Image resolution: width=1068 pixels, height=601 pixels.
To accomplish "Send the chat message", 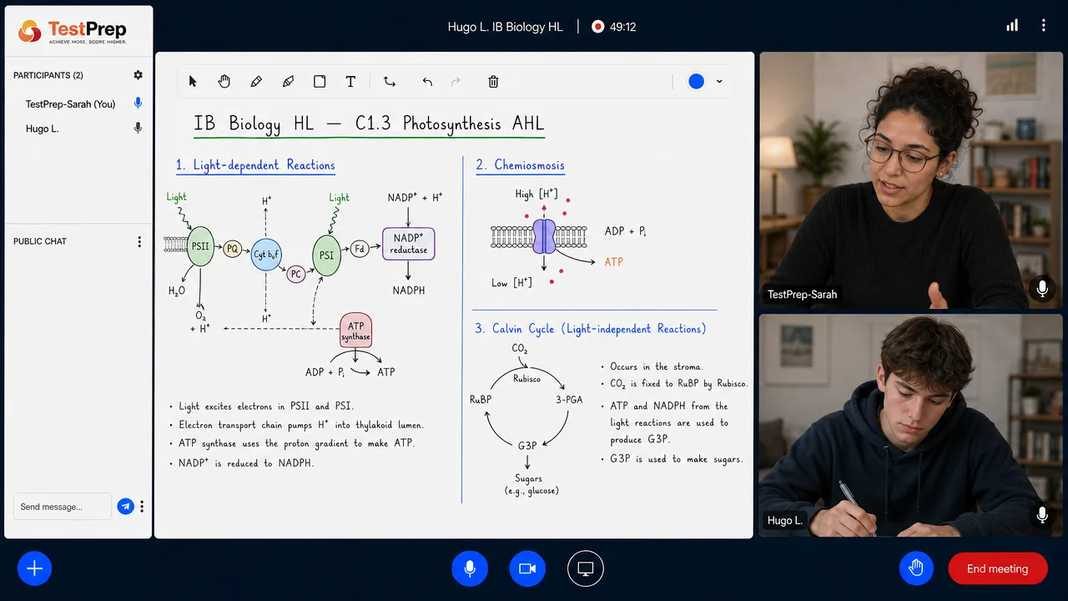I will tap(125, 506).
